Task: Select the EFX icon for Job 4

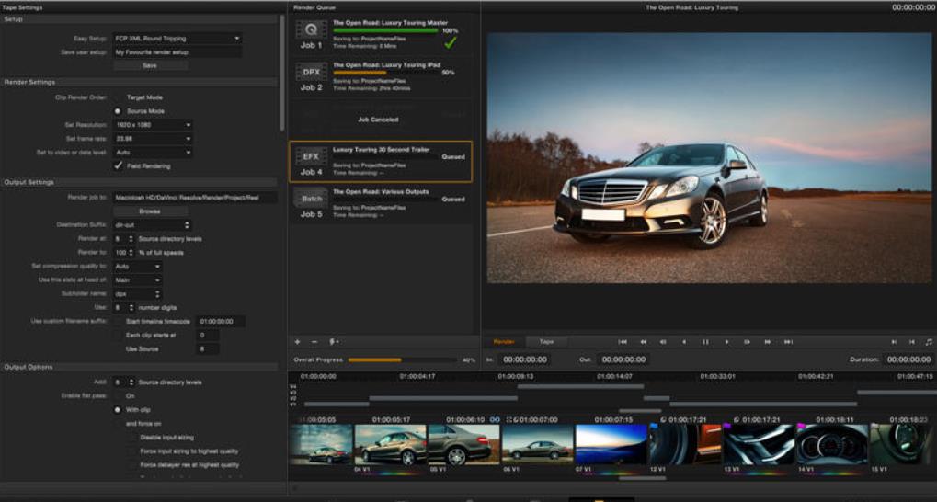Action: 311,157
